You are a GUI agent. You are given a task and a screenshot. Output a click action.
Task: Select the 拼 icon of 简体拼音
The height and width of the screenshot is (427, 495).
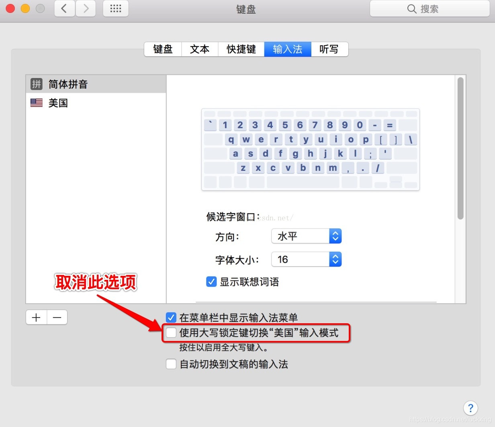(37, 84)
